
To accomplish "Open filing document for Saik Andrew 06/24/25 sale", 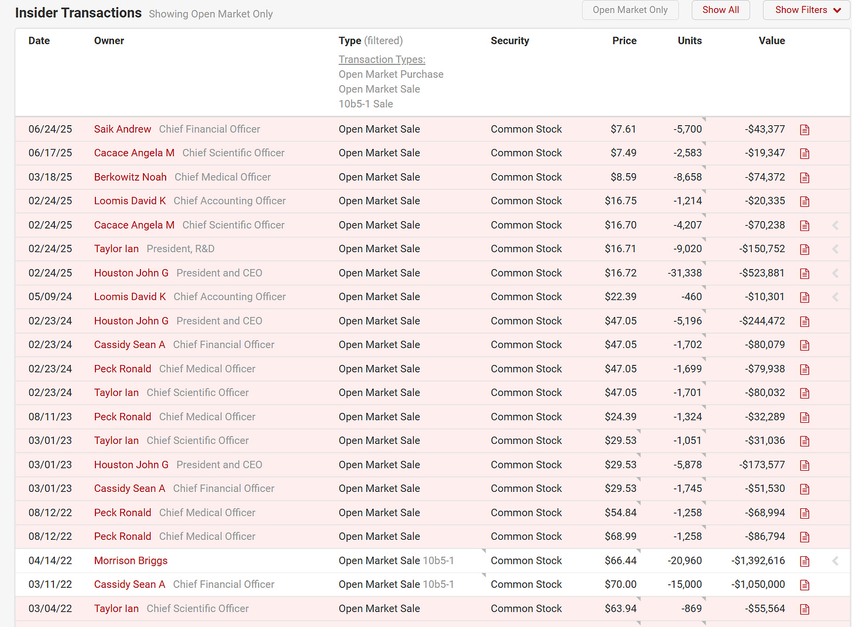I will [805, 130].
